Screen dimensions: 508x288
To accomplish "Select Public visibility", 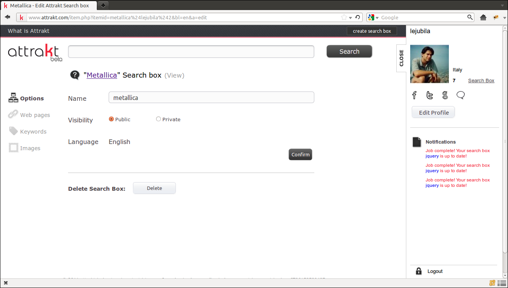I will tap(111, 119).
